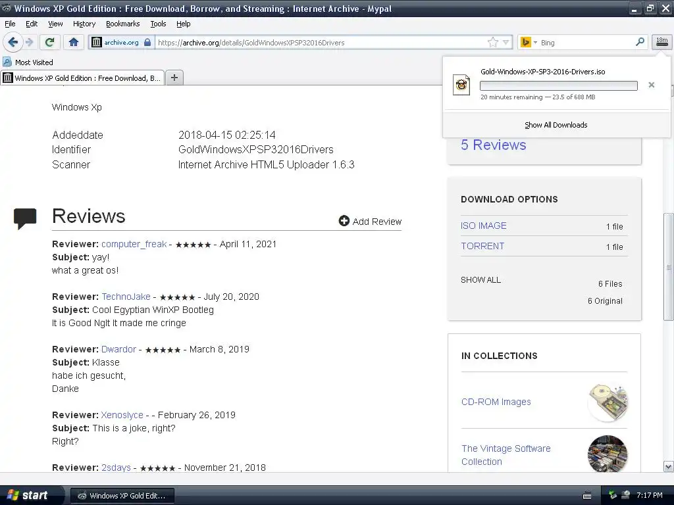Click the magnifier search icon
The height and width of the screenshot is (505, 674).
click(640, 41)
